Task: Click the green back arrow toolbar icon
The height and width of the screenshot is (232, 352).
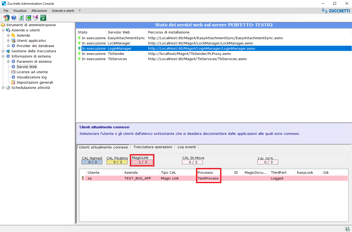Action: click(x=28, y=18)
